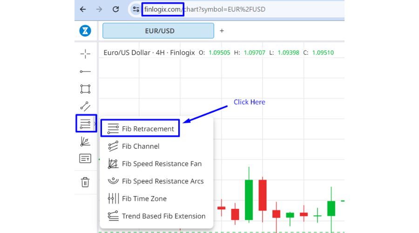Click the Finlogix logo icon
This screenshot has height=233, width=419.
tap(85, 31)
